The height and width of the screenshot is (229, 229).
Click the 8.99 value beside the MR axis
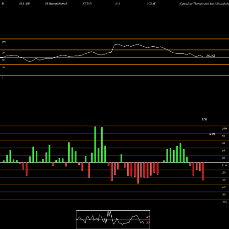pos(212,134)
